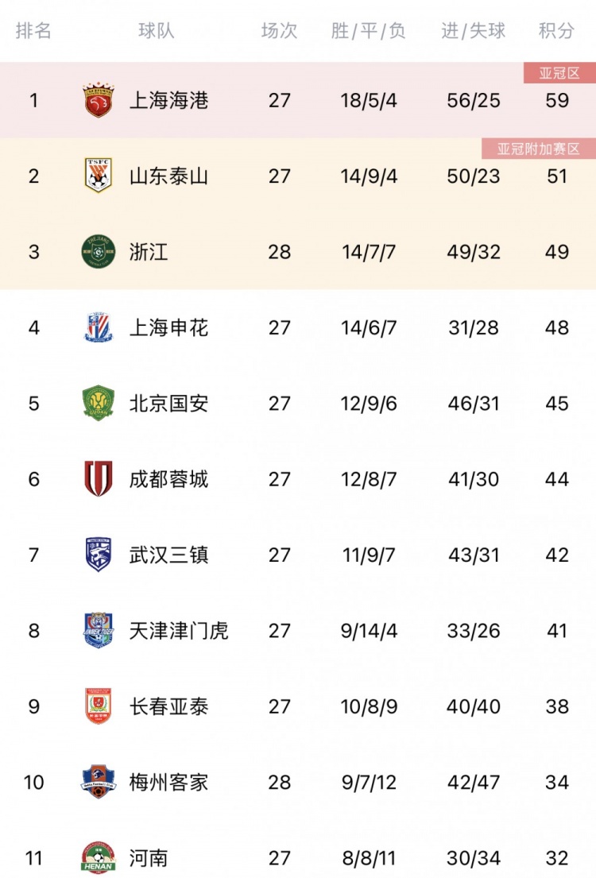Click the 进/失球 column header
This screenshot has height=878, width=596.
click(474, 30)
